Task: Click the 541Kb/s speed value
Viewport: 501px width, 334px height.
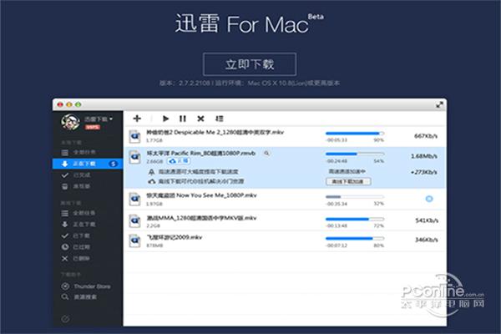Action: (427, 220)
